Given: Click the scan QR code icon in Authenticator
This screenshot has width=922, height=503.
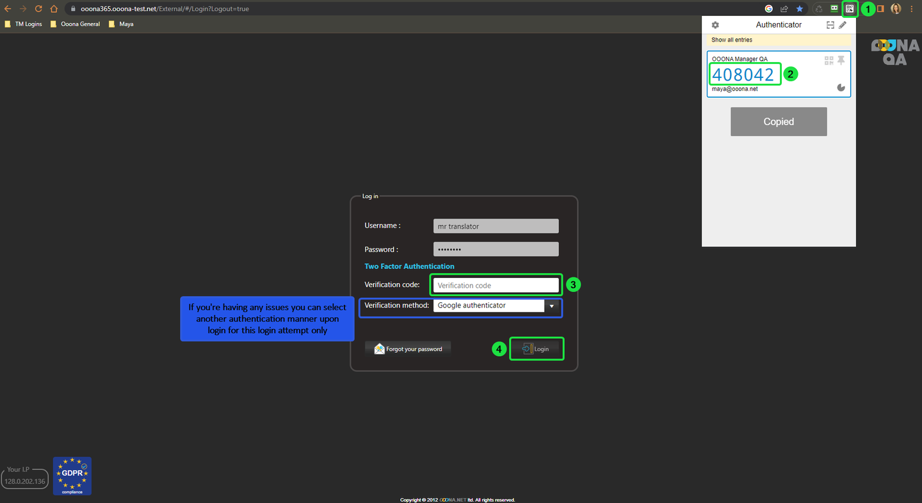Looking at the screenshot, I should [x=830, y=25].
